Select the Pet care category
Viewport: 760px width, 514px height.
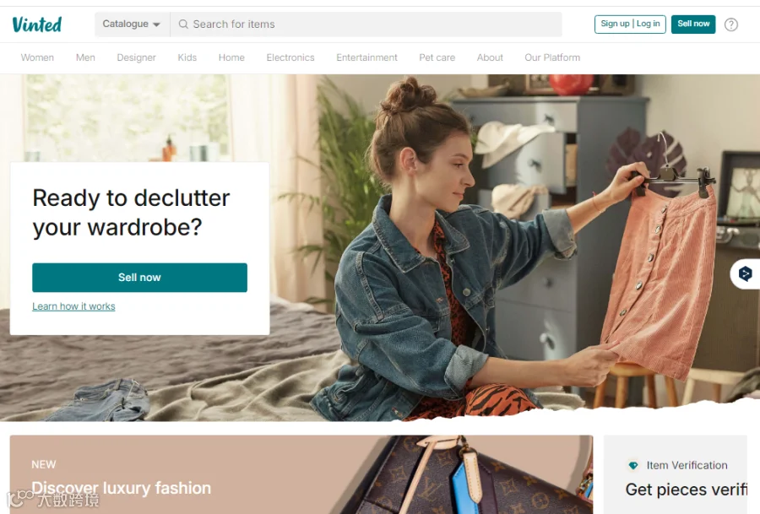click(437, 57)
